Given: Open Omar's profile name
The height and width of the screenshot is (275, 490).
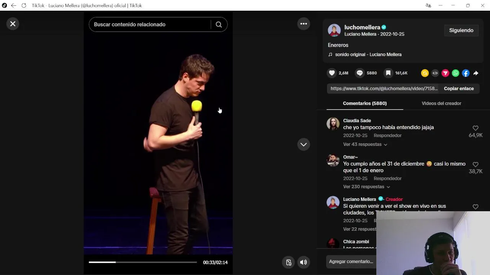Looking at the screenshot, I should coord(350,157).
